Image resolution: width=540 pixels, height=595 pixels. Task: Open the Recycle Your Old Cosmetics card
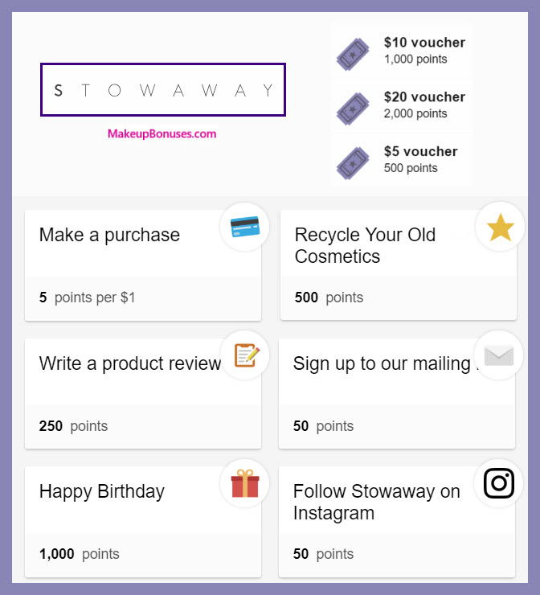tap(399, 265)
